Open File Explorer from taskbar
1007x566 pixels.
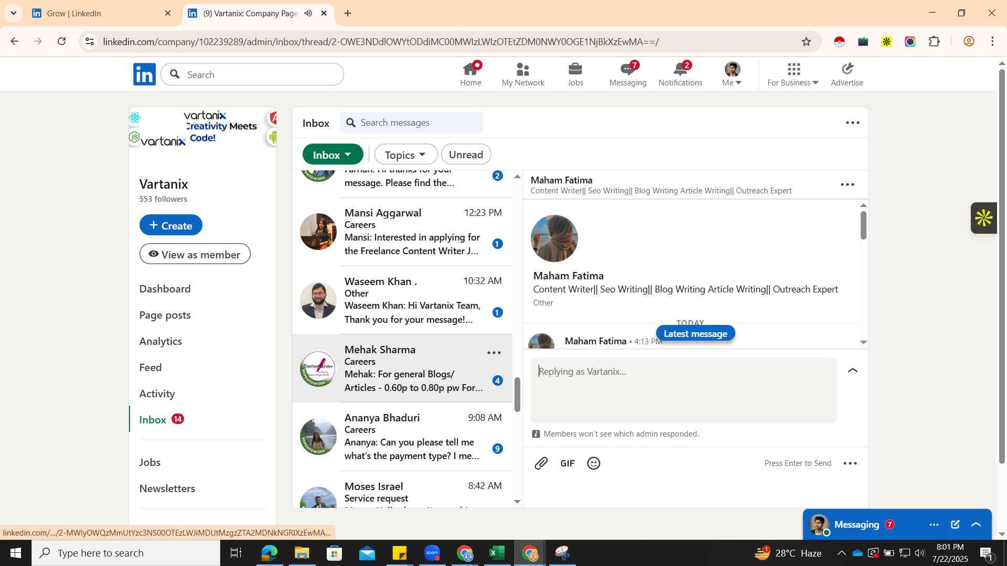pyautogui.click(x=302, y=553)
